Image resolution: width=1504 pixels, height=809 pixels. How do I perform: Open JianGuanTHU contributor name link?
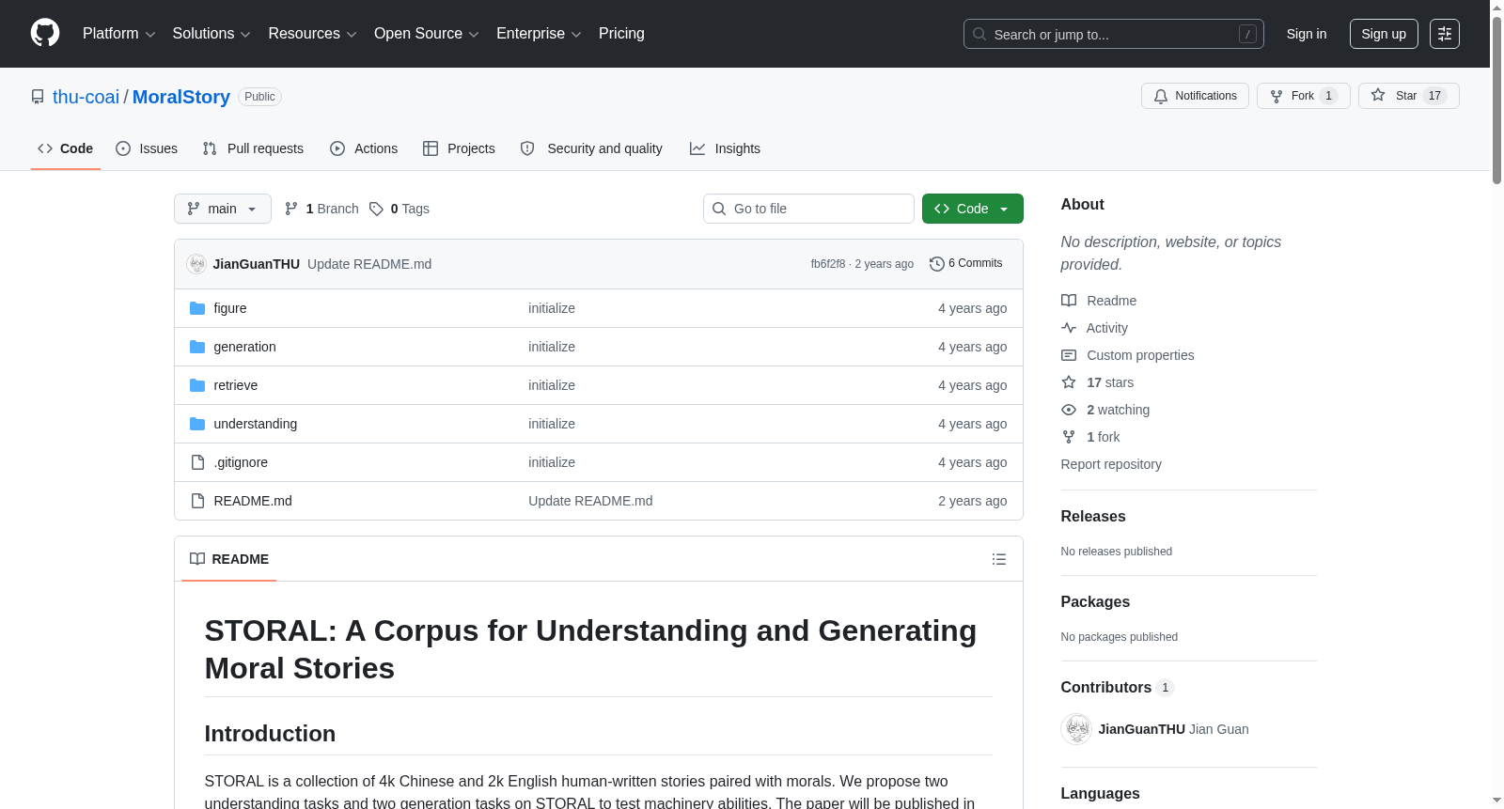tap(1142, 729)
